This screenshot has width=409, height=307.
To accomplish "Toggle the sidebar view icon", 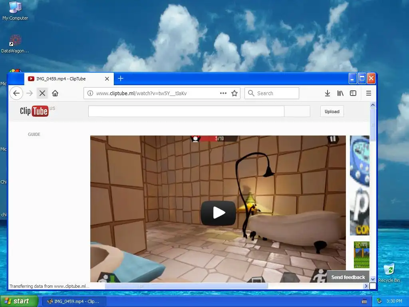I will [x=353, y=93].
